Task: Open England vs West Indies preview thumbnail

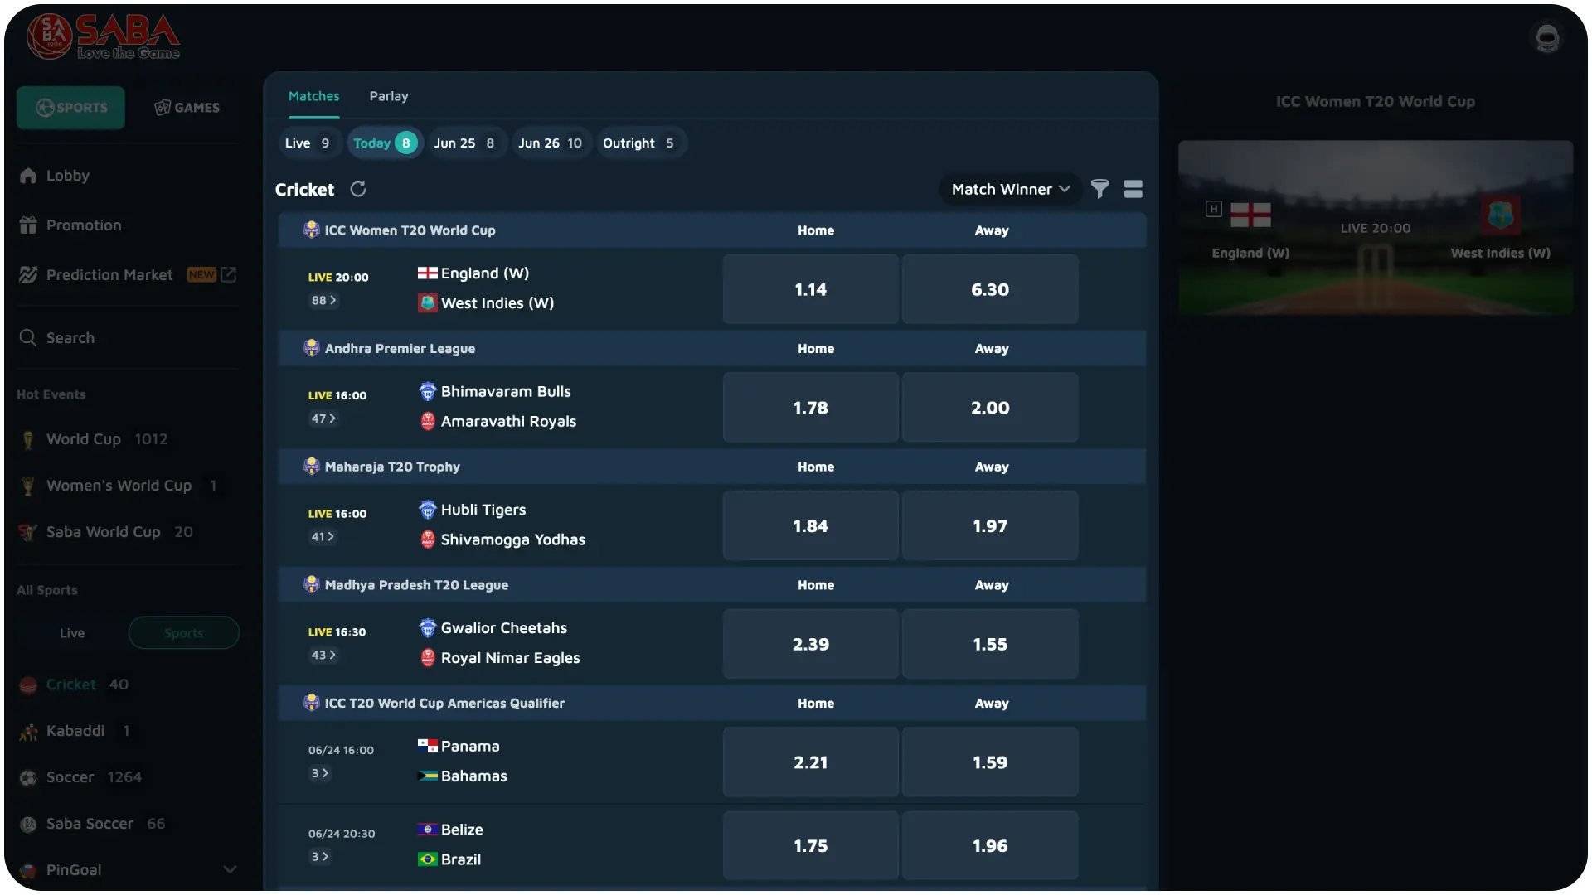Action: pos(1376,228)
